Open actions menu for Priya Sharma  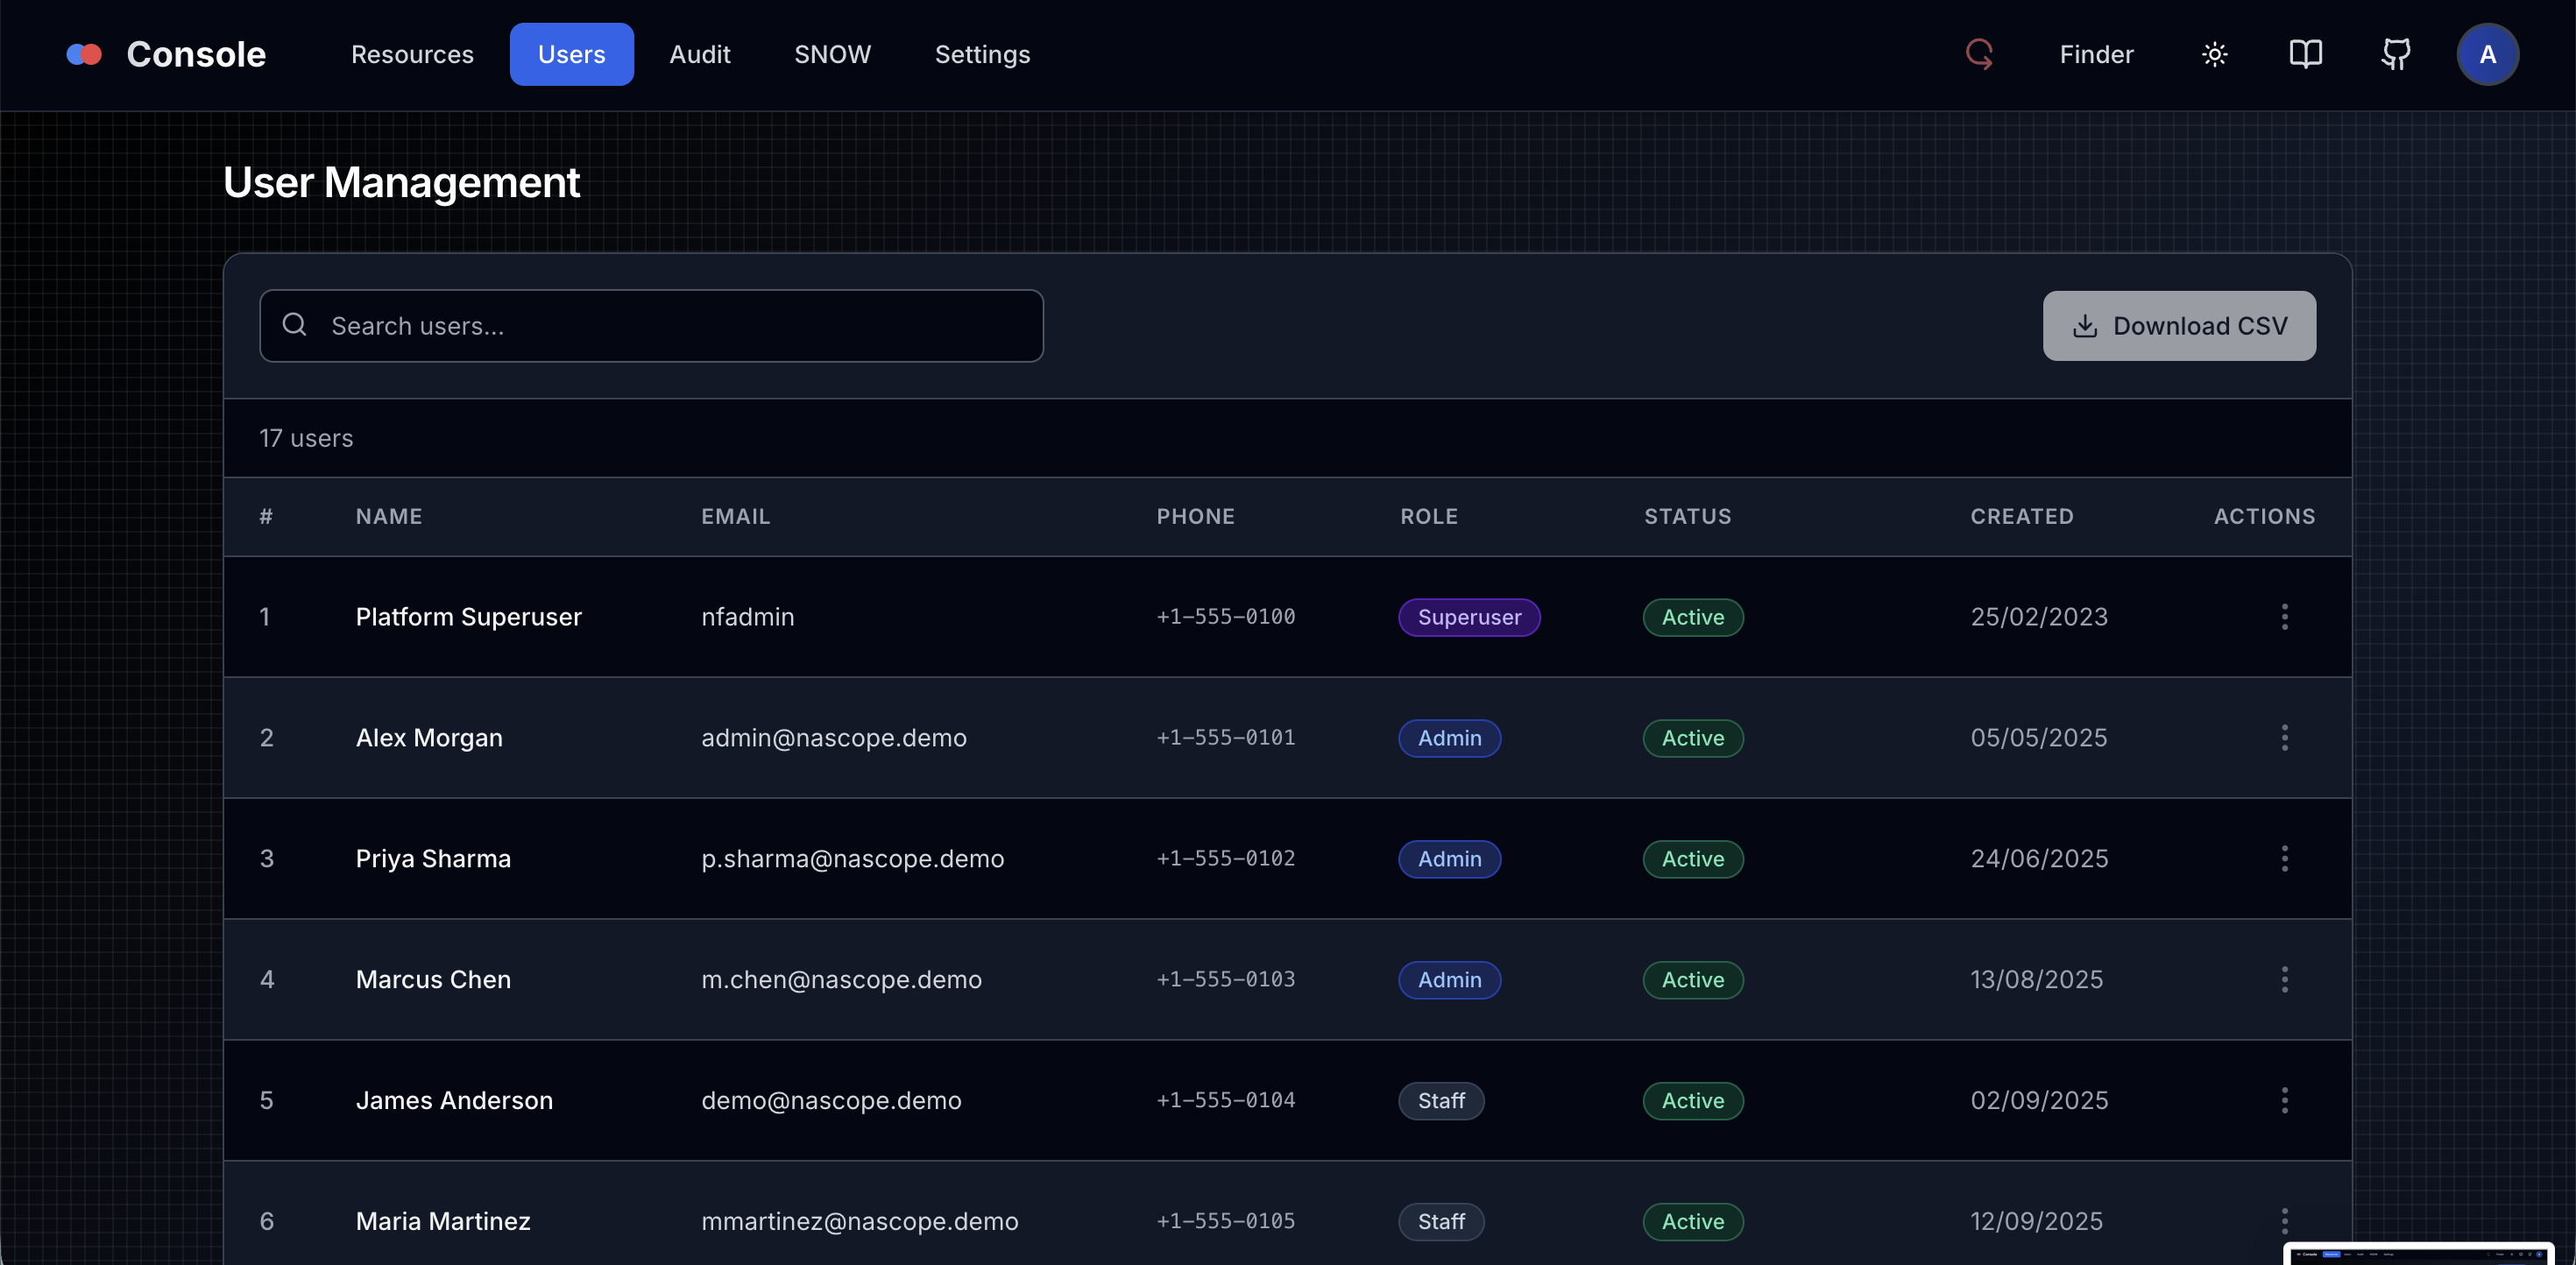pos(2284,859)
